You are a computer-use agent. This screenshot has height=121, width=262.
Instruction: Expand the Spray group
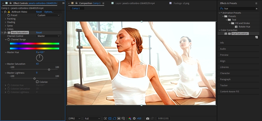6,26
